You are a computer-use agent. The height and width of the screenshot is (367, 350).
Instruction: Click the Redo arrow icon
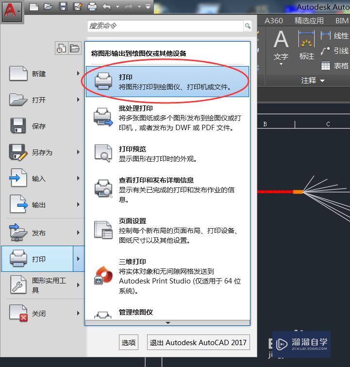pyautogui.click(x=129, y=7)
